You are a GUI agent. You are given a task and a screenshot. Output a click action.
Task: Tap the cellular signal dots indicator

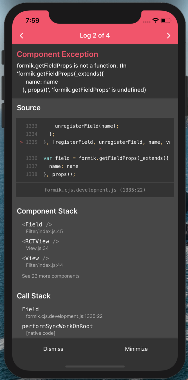[147, 22]
